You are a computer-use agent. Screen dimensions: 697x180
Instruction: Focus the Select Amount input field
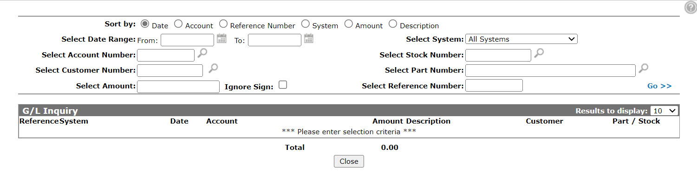(178, 87)
